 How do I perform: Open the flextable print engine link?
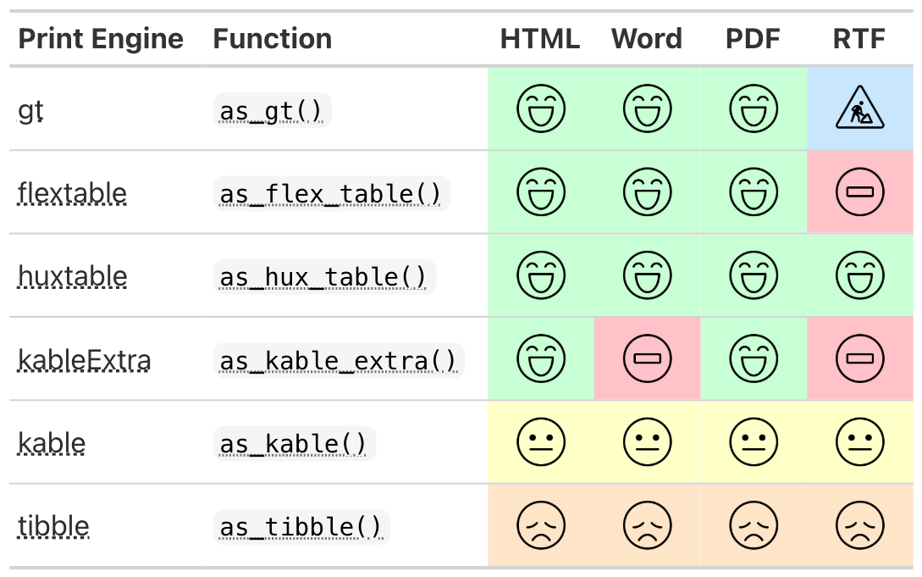tap(72, 194)
